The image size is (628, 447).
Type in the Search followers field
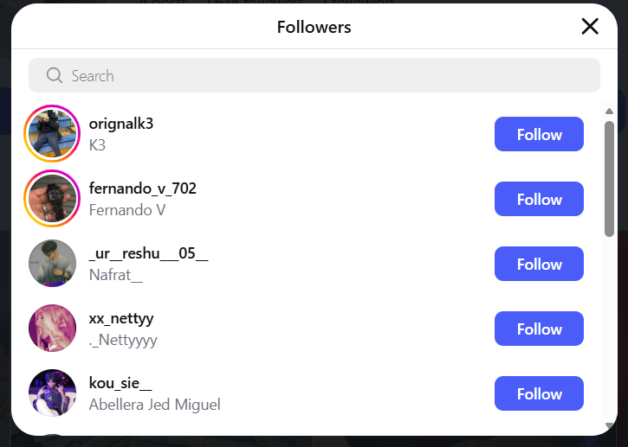click(x=329, y=76)
